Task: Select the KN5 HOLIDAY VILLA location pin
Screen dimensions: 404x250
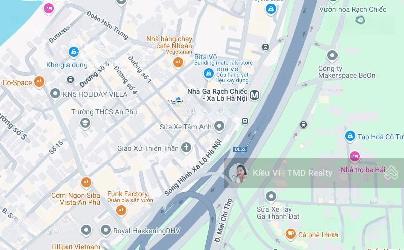Action: tap(55, 94)
